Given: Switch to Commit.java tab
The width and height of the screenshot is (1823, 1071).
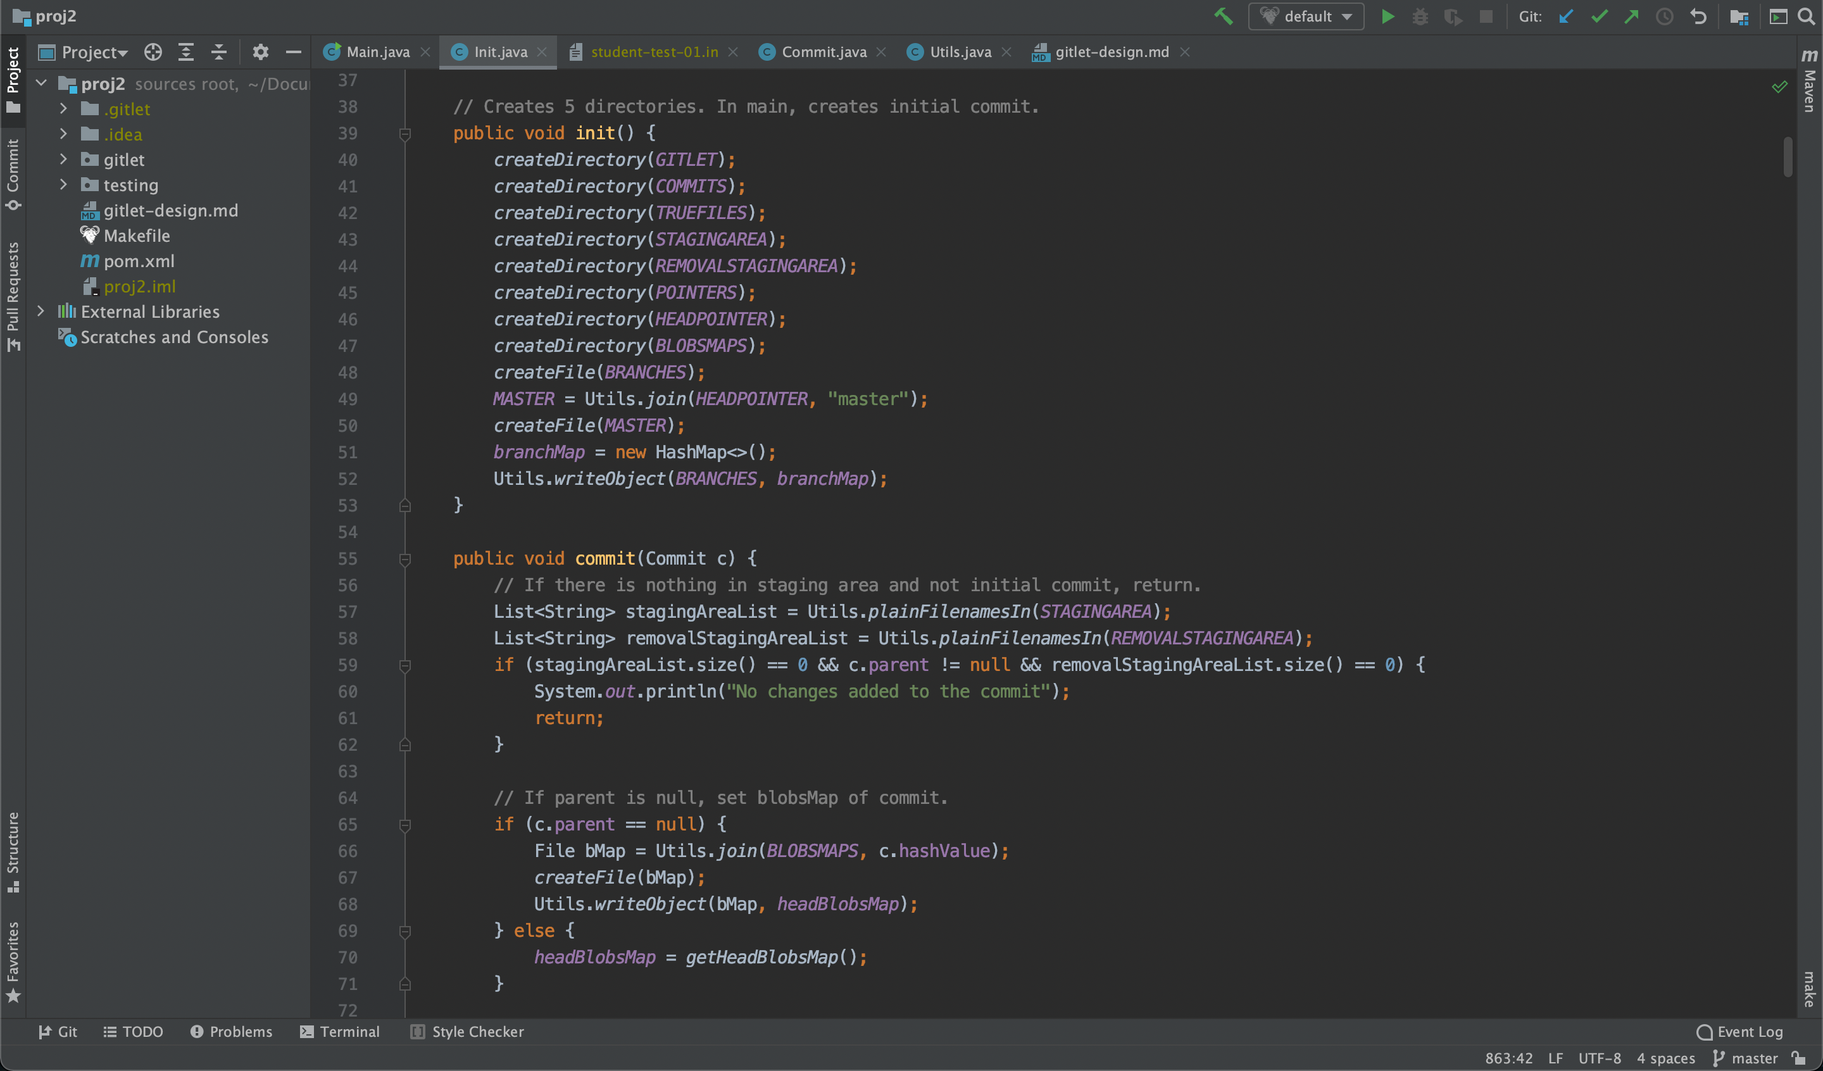Looking at the screenshot, I should [824, 52].
